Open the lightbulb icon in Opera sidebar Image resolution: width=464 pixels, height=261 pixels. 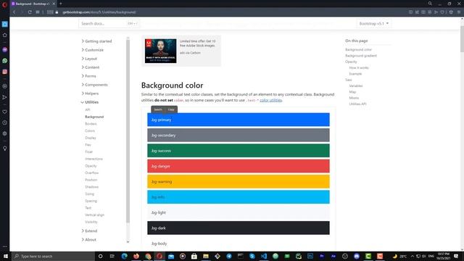coord(5,148)
